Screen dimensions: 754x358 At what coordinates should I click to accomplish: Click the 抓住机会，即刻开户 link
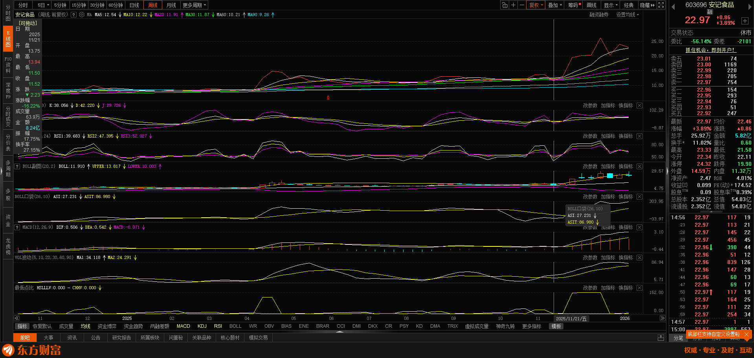[710, 50]
